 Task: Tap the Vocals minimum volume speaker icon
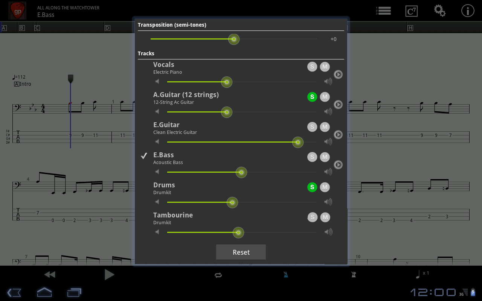157,81
